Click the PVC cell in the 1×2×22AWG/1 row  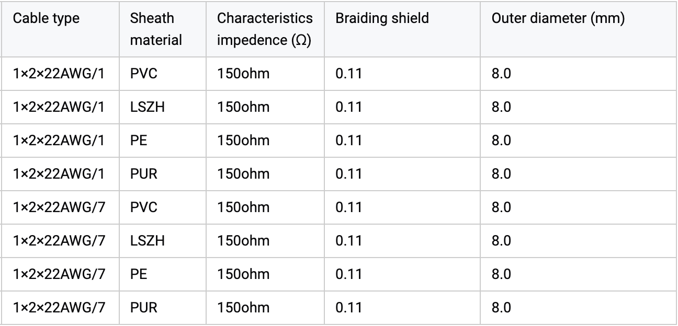tap(162, 74)
